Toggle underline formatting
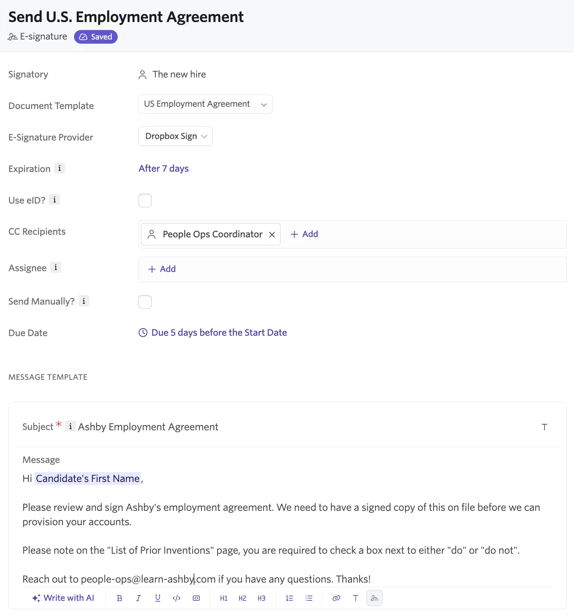The width and height of the screenshot is (574, 616). point(158,598)
